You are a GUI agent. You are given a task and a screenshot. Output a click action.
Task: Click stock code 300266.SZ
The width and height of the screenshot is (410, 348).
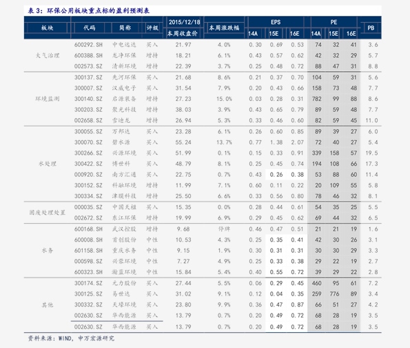coord(88,153)
